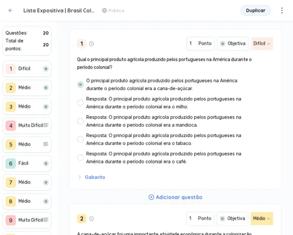Click the Duplicar button
Screen dimensions: 293x235
(x=256, y=10)
